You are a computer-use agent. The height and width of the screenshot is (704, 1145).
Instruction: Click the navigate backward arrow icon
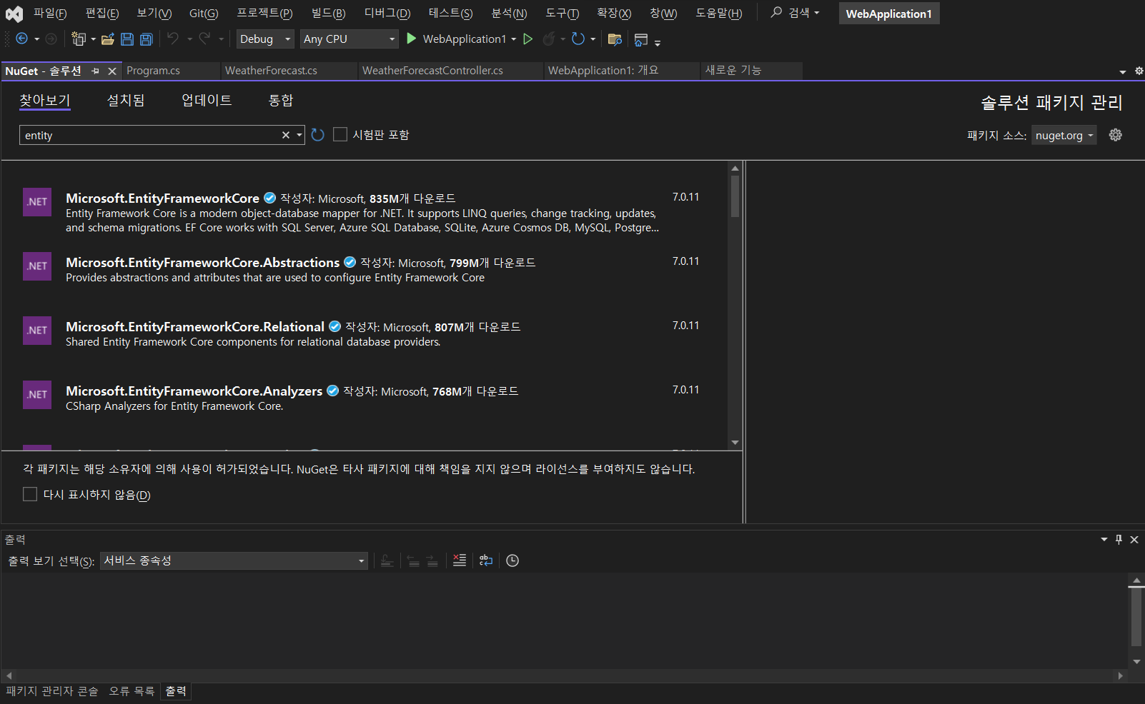pyautogui.click(x=21, y=39)
